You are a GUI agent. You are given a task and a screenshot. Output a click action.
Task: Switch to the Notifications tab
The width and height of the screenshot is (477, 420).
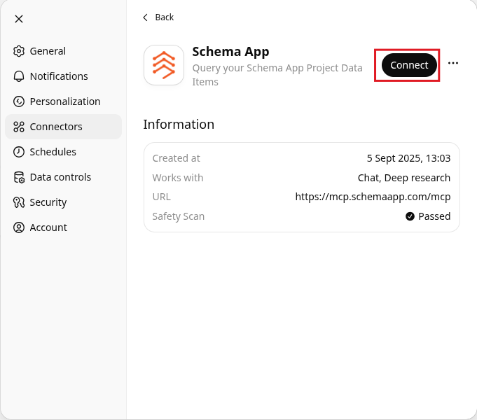(63, 76)
